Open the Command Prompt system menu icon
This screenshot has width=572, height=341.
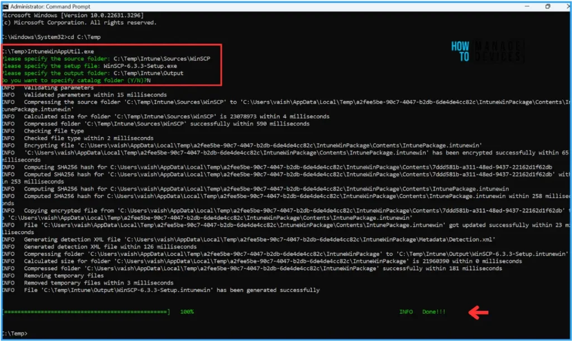[4, 7]
